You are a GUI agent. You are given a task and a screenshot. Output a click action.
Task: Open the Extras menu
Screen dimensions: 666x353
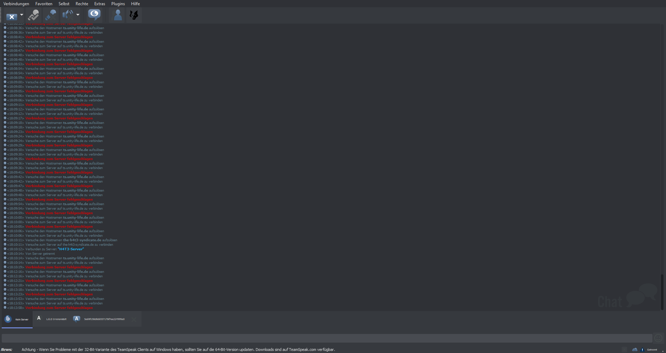pyautogui.click(x=100, y=4)
